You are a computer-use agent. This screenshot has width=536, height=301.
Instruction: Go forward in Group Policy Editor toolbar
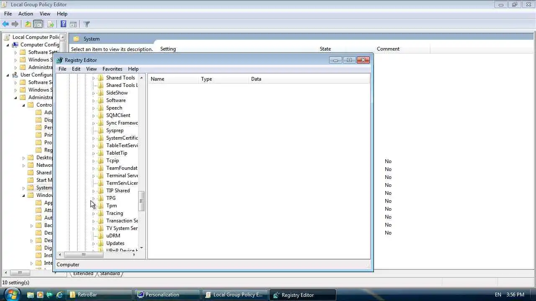(15, 24)
